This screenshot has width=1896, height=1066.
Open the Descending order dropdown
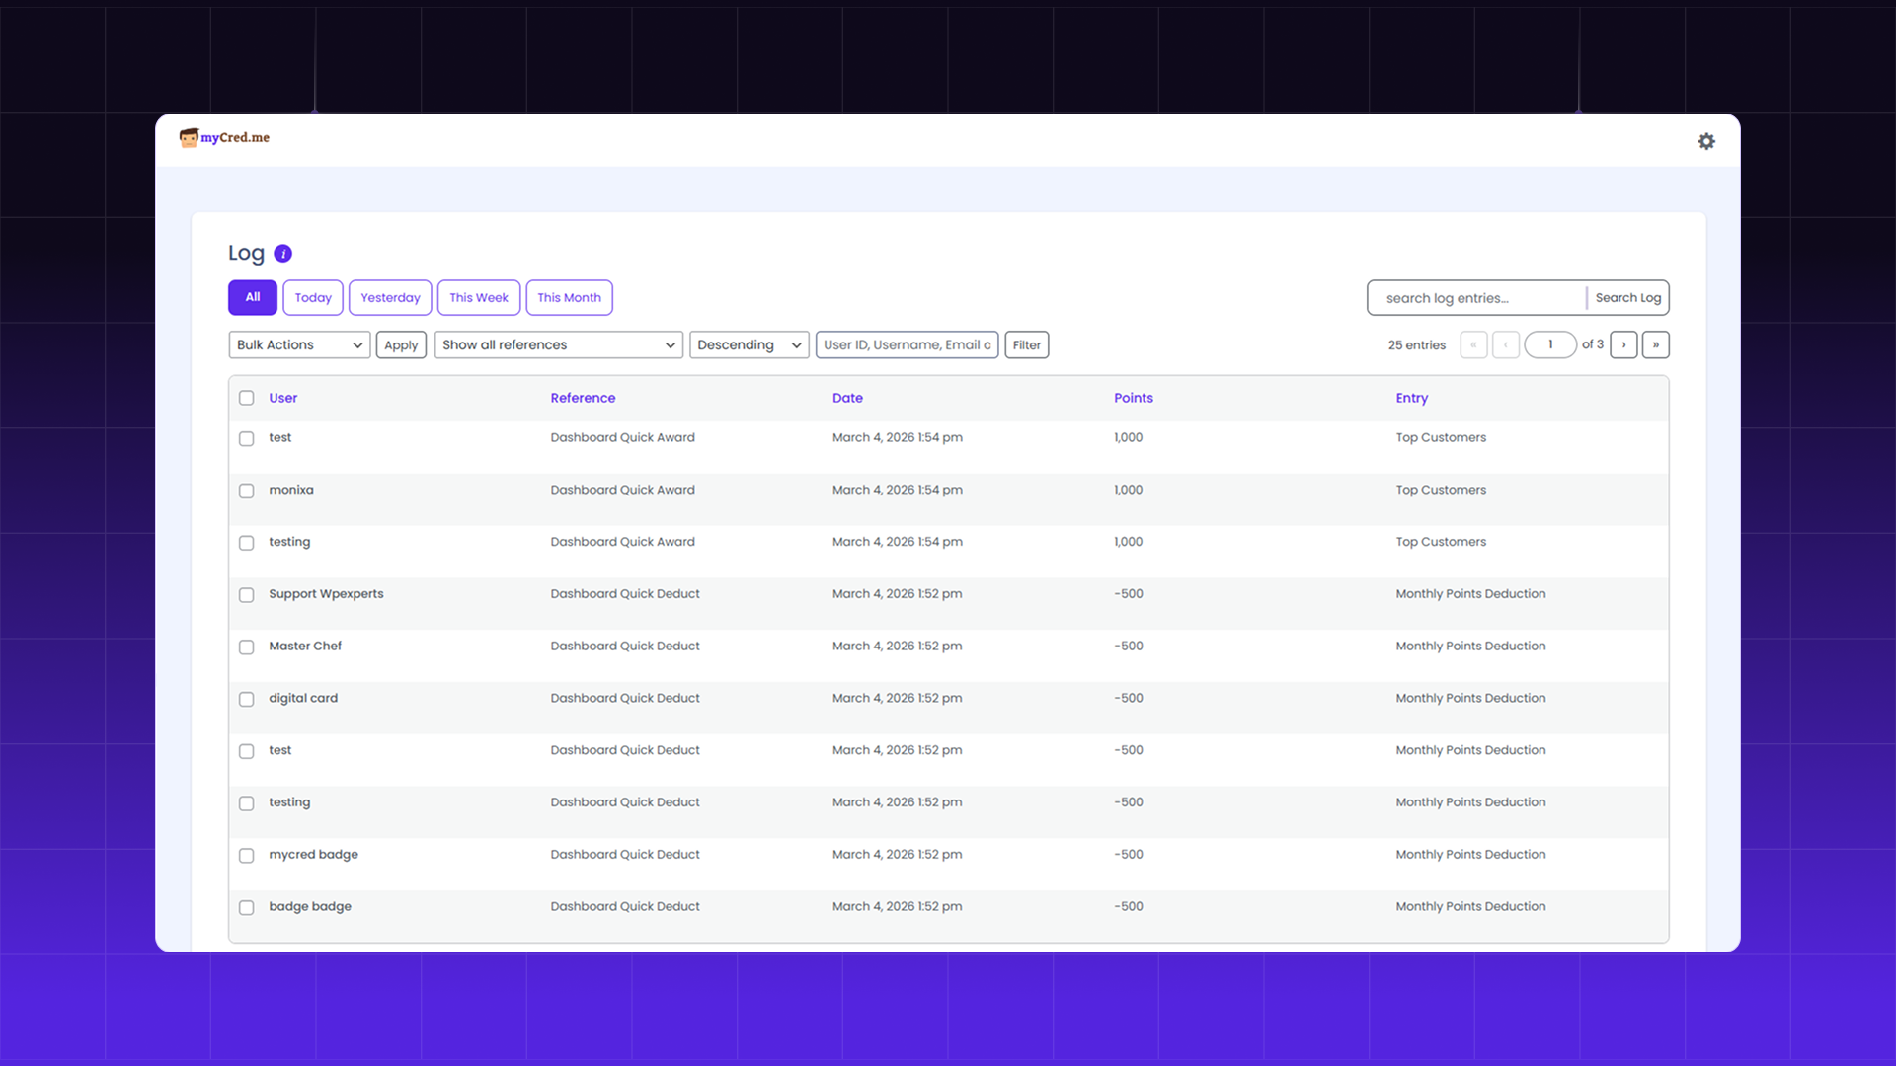749,344
